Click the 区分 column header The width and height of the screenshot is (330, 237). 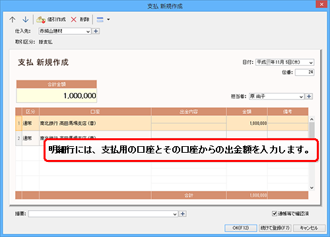click(x=30, y=112)
